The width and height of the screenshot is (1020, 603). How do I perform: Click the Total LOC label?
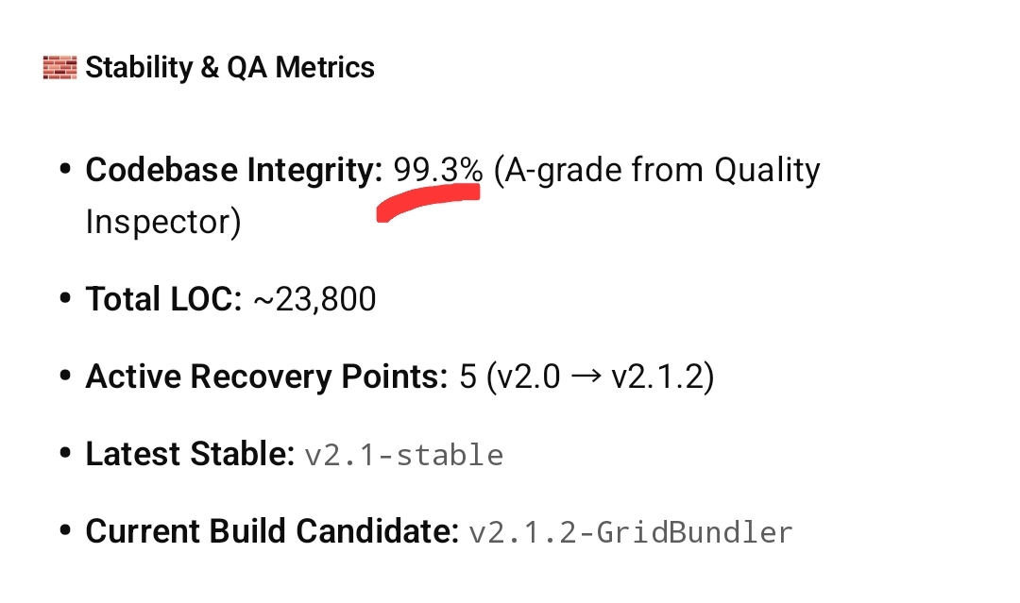click(164, 300)
